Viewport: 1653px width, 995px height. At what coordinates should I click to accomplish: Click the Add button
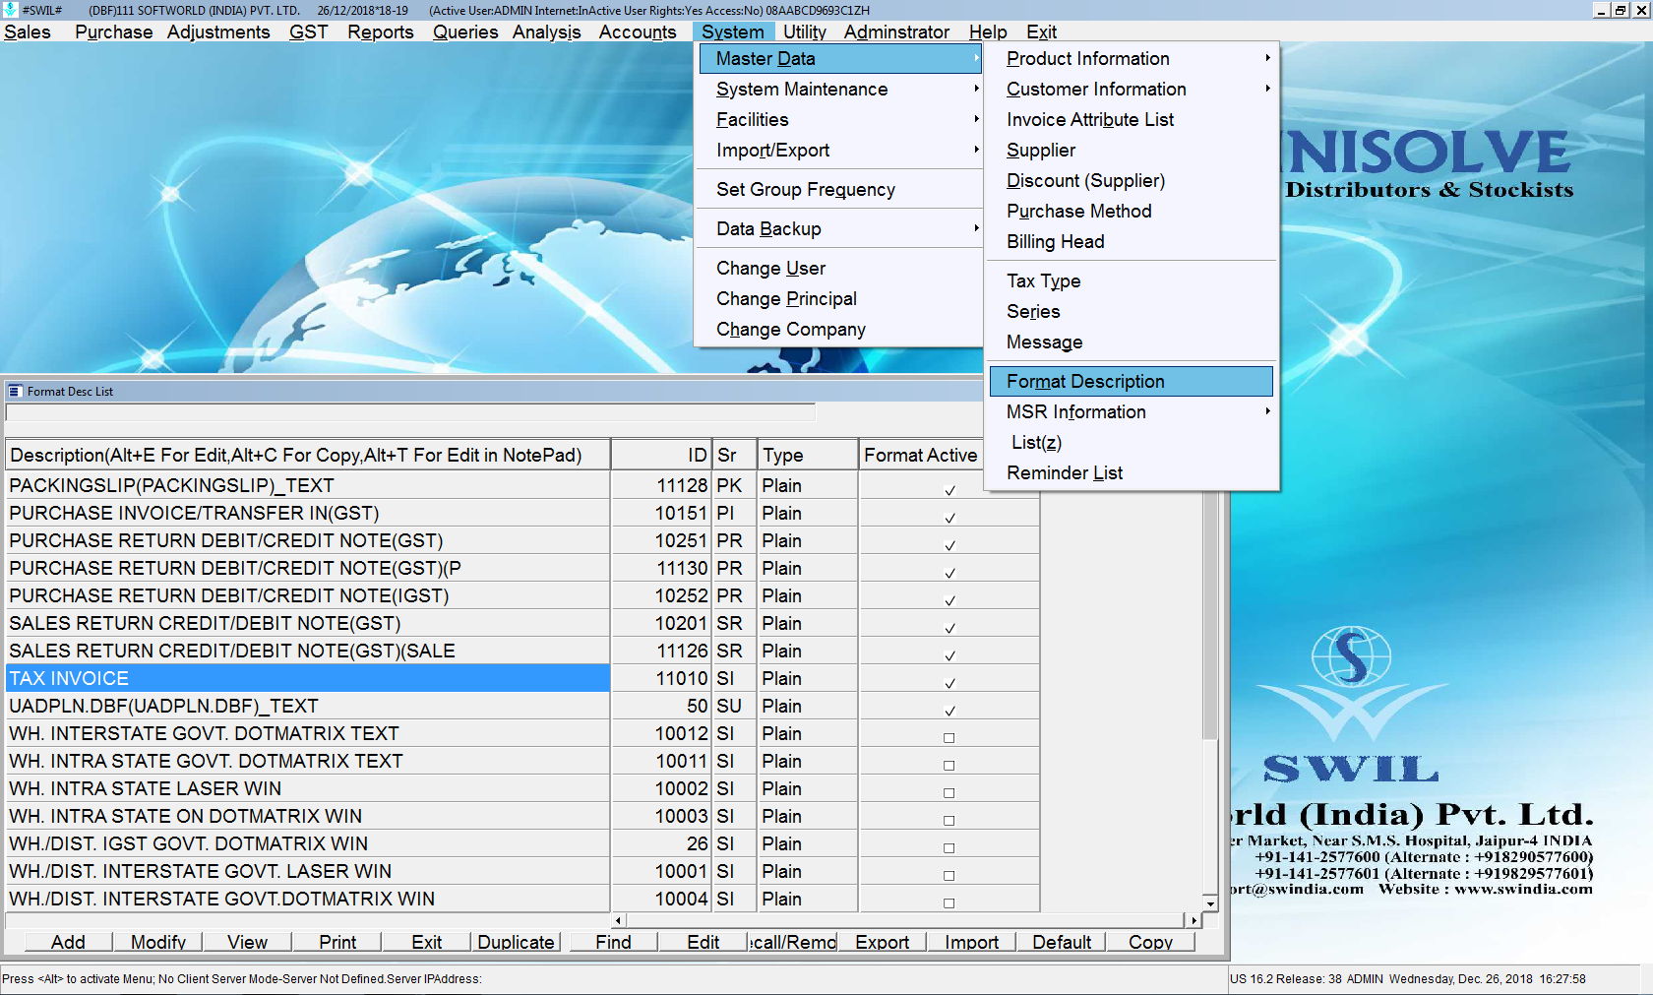(x=68, y=942)
